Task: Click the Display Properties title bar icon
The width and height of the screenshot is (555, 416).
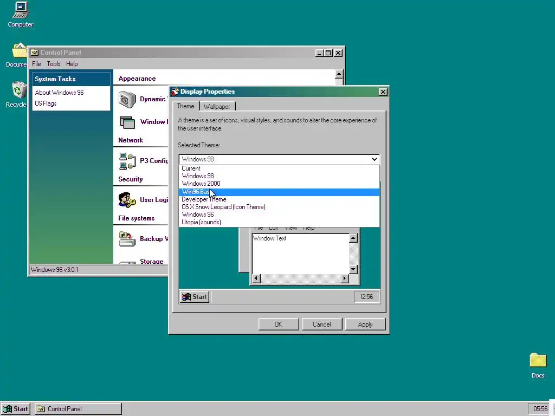Action: [175, 92]
